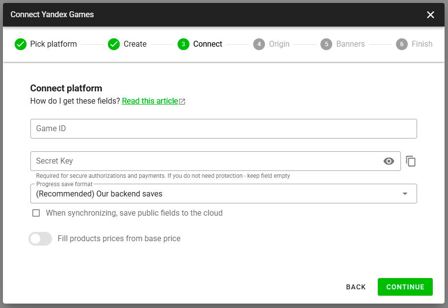Click the step 4 Origin circle icon
448x308 pixels.
click(x=259, y=44)
